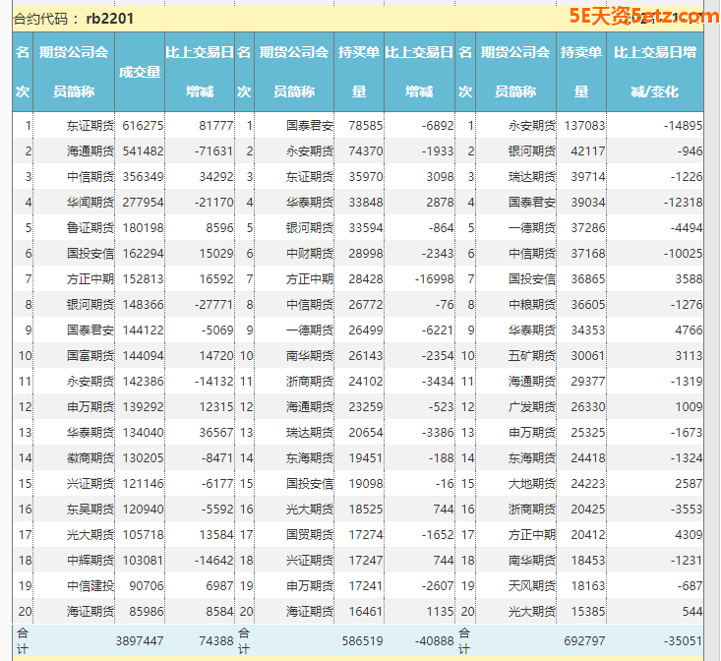The width and height of the screenshot is (721, 661).
Task: Select the 持买单量 column header
Action: 359,72
